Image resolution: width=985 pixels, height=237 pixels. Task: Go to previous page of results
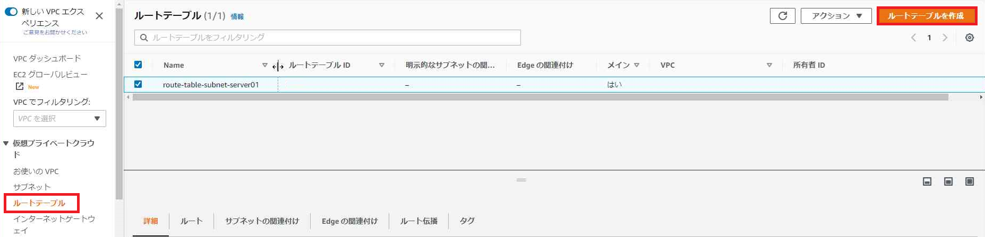913,38
